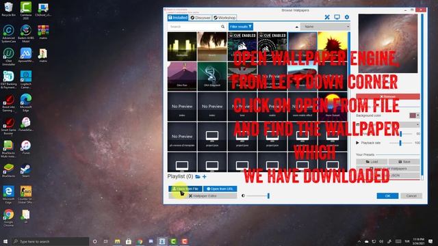
Task: Open the monitor display setup icon
Action: (337, 17)
